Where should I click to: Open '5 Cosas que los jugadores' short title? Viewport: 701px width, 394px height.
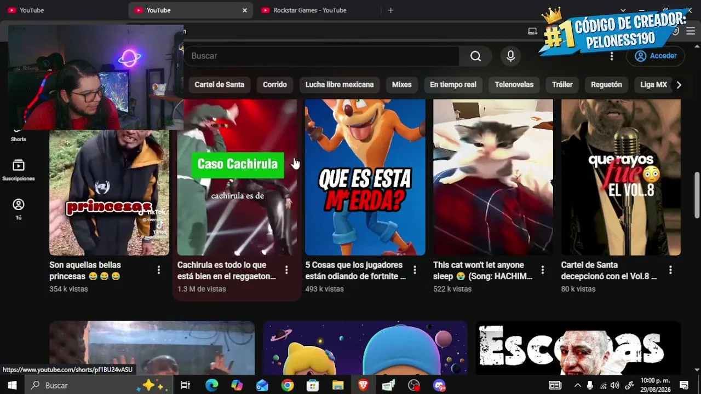(x=355, y=270)
